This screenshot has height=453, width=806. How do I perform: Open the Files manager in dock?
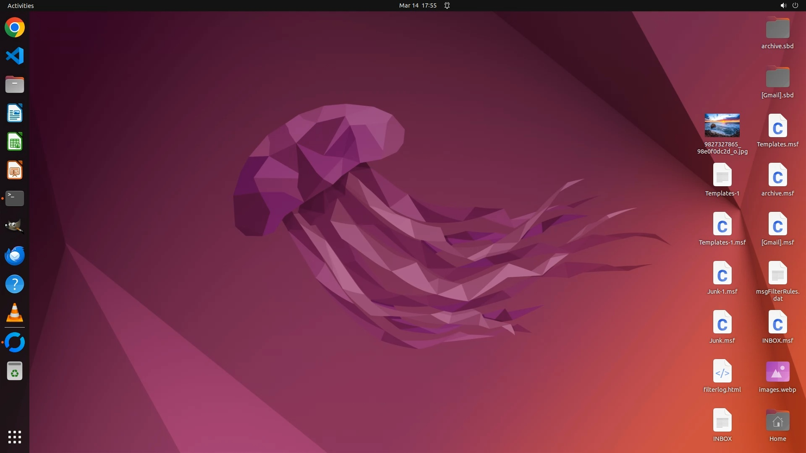[x=15, y=84]
